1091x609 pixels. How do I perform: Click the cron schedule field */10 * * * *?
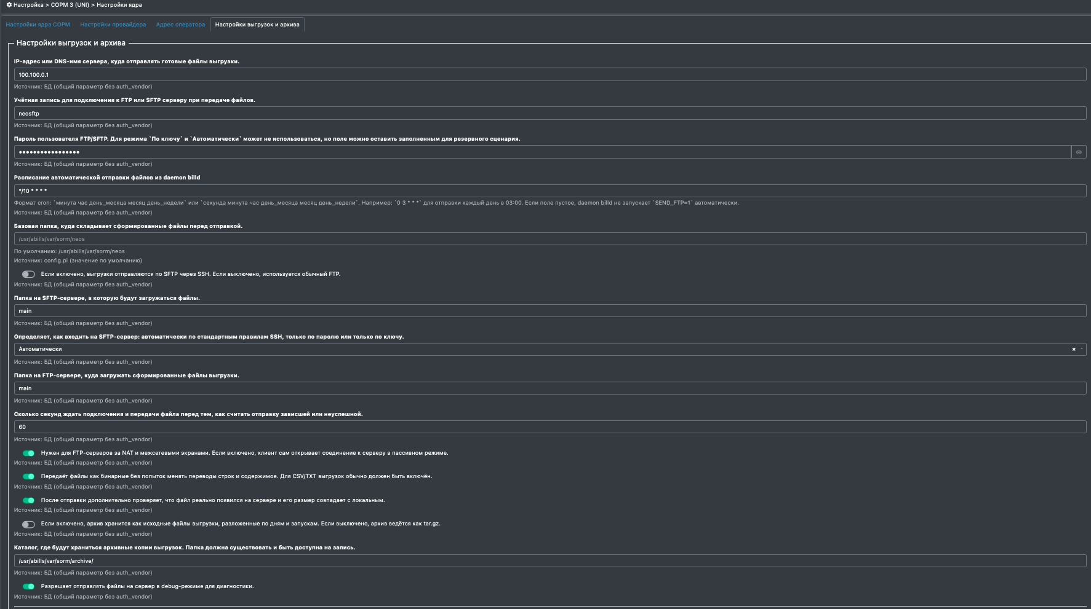(x=550, y=191)
